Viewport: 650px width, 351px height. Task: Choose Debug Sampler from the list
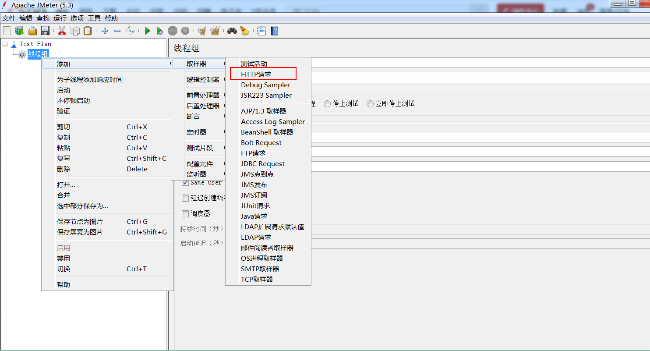[268, 85]
